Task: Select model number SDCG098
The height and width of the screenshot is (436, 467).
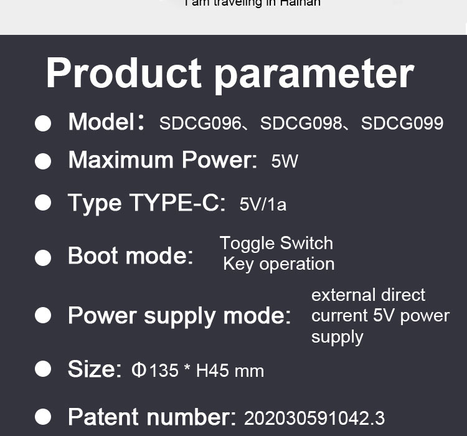Action: [301, 123]
